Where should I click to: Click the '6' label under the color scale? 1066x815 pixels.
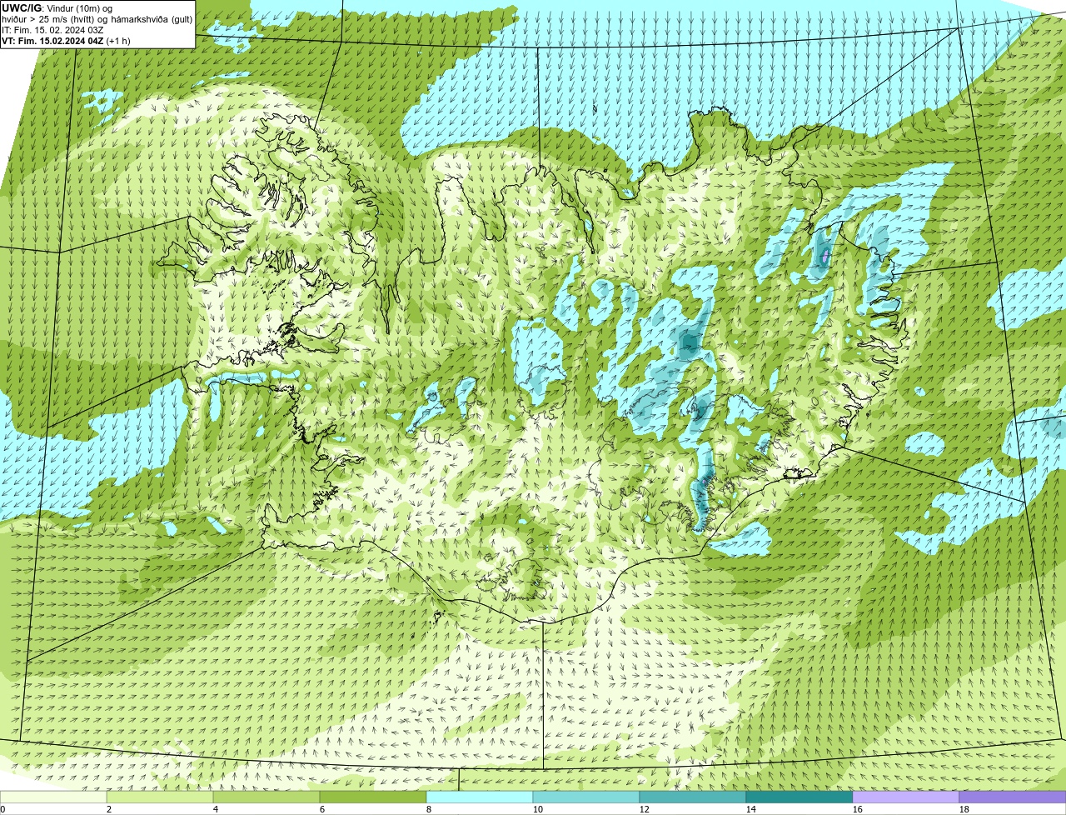[x=322, y=809]
